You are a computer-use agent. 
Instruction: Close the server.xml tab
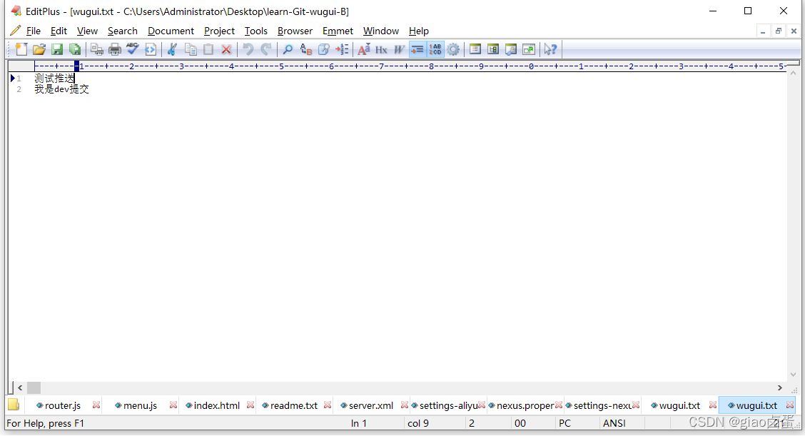pos(404,405)
